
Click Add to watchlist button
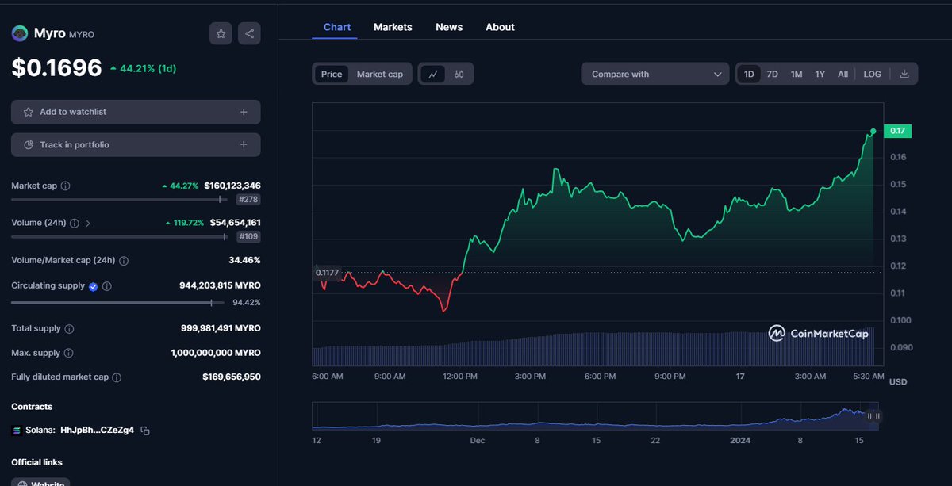click(x=136, y=112)
